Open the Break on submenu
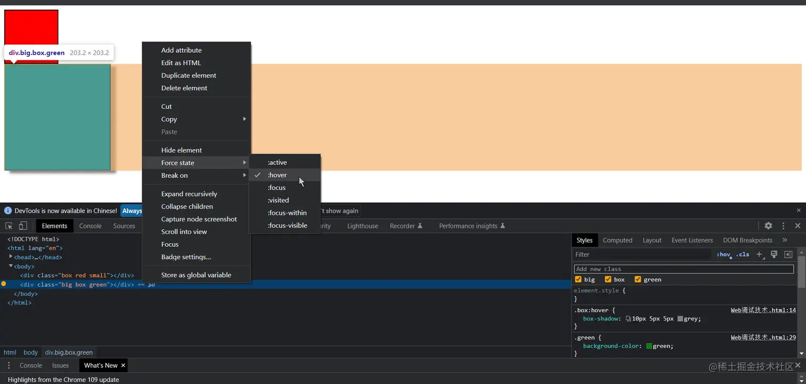 pyautogui.click(x=196, y=175)
